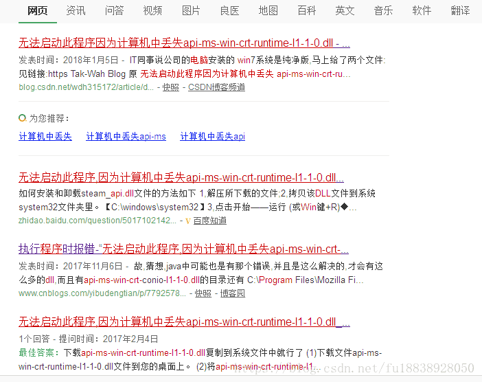
Task: Switch to the 资讯 tab
Action: click(76, 11)
